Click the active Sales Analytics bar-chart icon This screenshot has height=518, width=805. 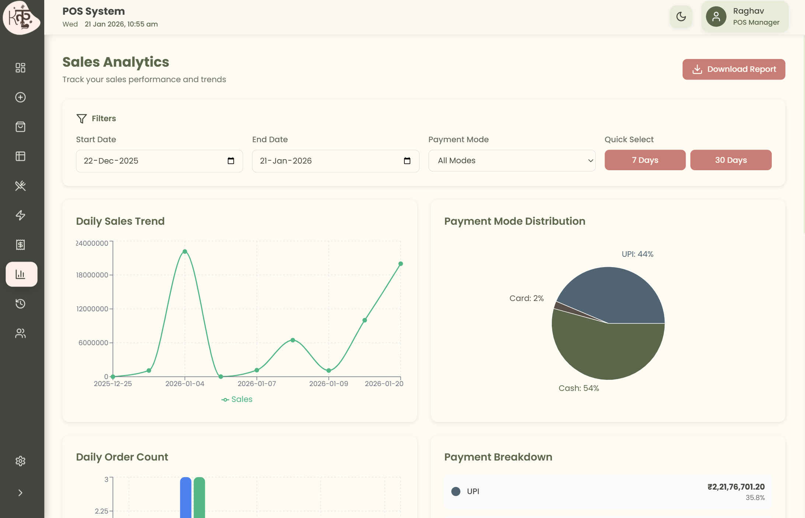pos(21,274)
